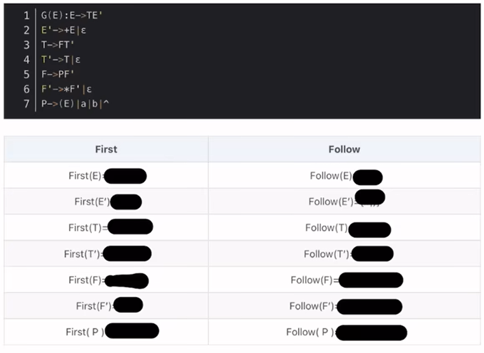Click the First(T′) cell
484x353 pixels.
tap(106, 254)
